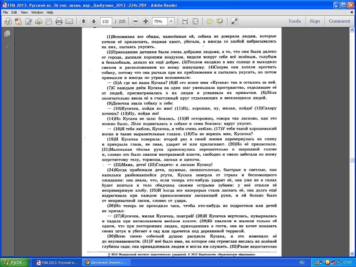This screenshot has width=356, height=267.
Task: Go to next page with down arrow
Action: [x=94, y=21]
